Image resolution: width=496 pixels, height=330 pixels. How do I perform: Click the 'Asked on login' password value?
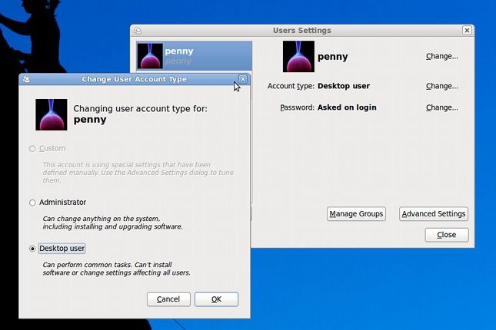click(x=347, y=107)
